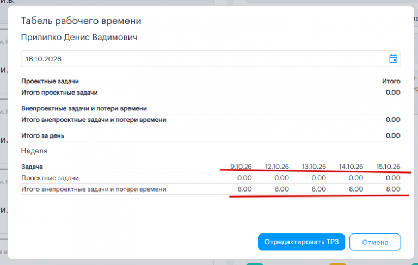
Task: Click the 0.00 value under 14.10.26
Action: pyautogui.click(x=356, y=178)
